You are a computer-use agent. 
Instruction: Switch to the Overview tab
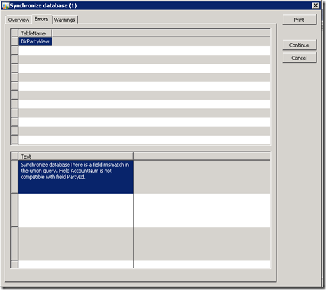click(x=18, y=20)
